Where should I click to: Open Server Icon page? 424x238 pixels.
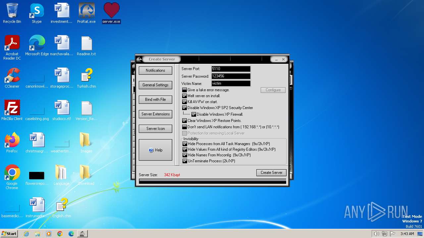[x=155, y=129]
